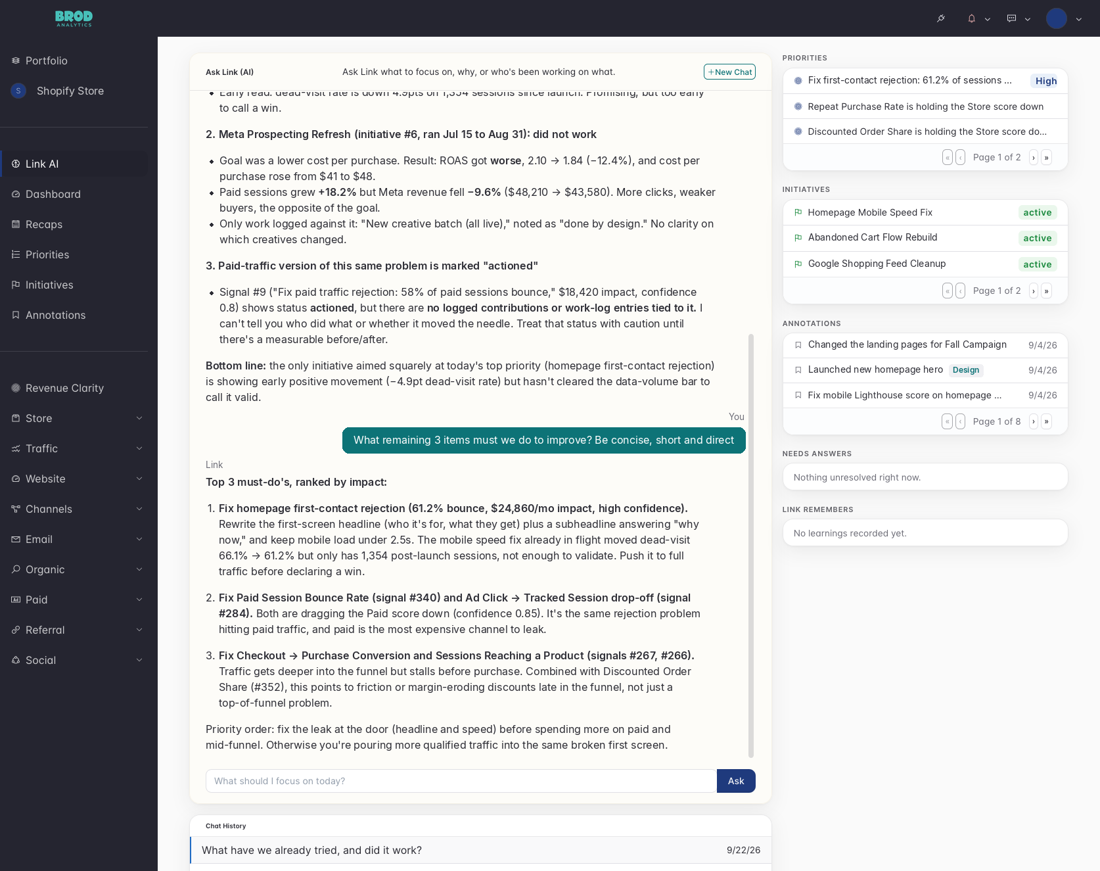Click the plug integrations icon in top bar
This screenshot has width=1100, height=871.
click(941, 18)
